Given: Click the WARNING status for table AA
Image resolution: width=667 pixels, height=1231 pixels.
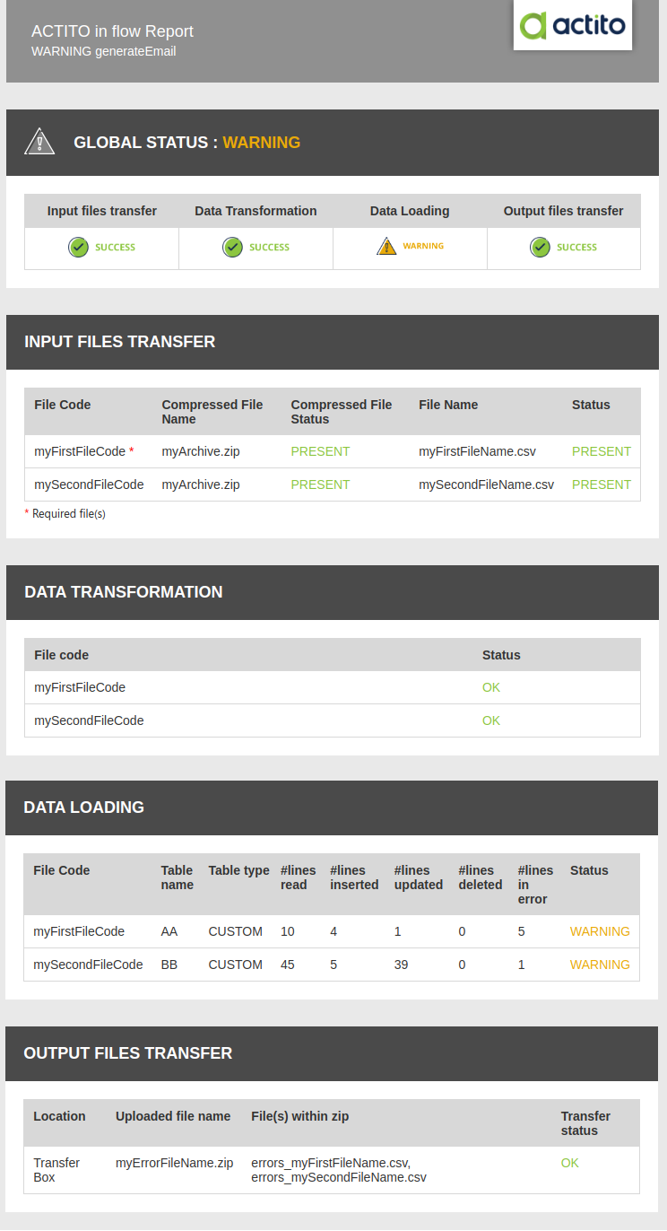Looking at the screenshot, I should (600, 931).
